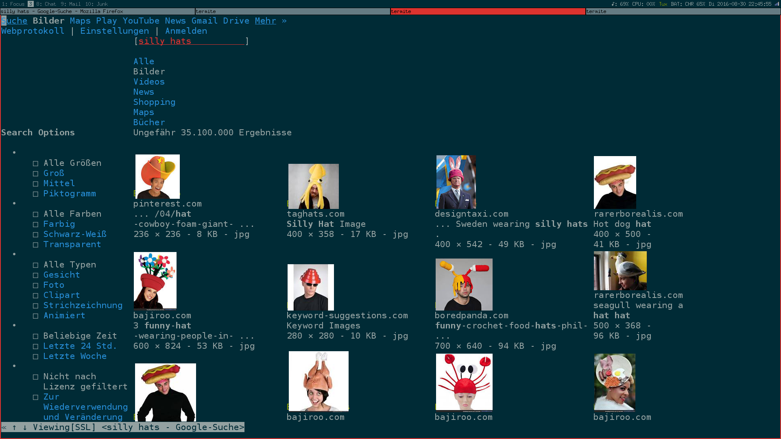The image size is (781, 439).
Task: Open Videos search results tab
Action: [148, 81]
